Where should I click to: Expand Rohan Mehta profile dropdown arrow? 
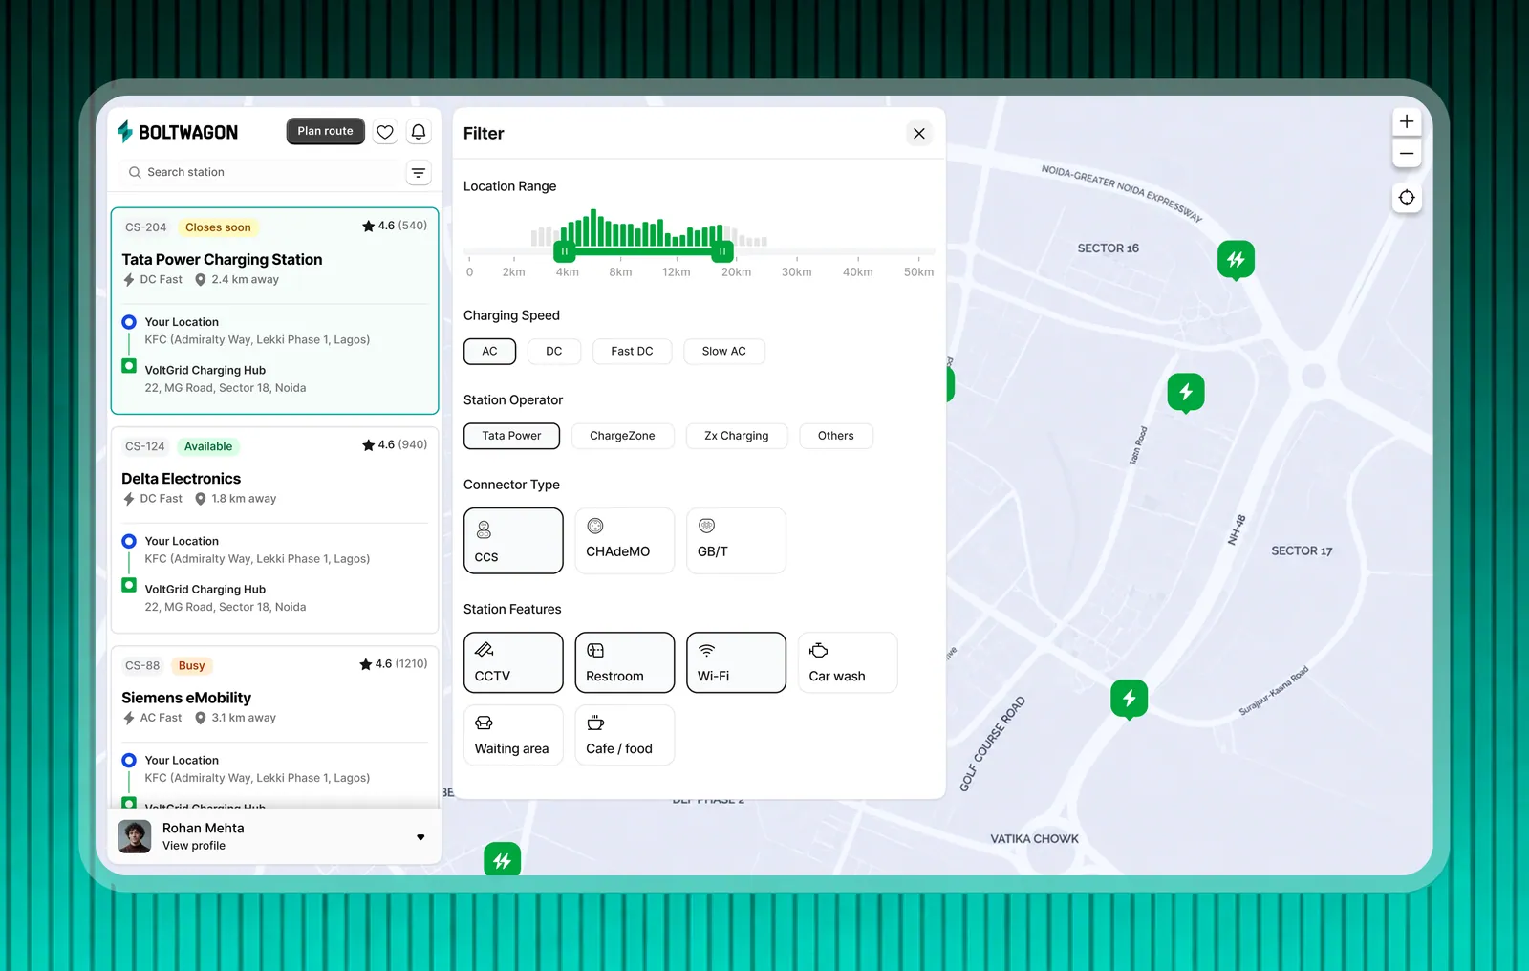point(420,838)
